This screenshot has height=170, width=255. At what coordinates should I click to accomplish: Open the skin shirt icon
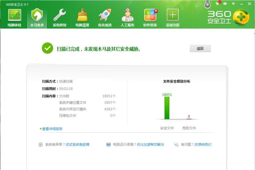tap(217, 4)
